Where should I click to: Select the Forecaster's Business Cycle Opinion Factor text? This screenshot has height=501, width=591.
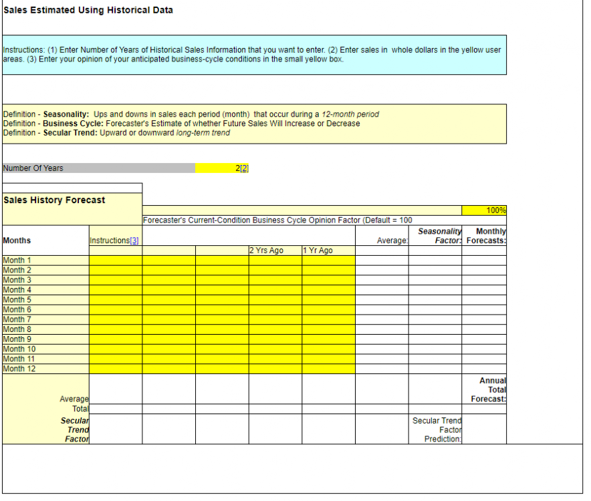pos(277,220)
